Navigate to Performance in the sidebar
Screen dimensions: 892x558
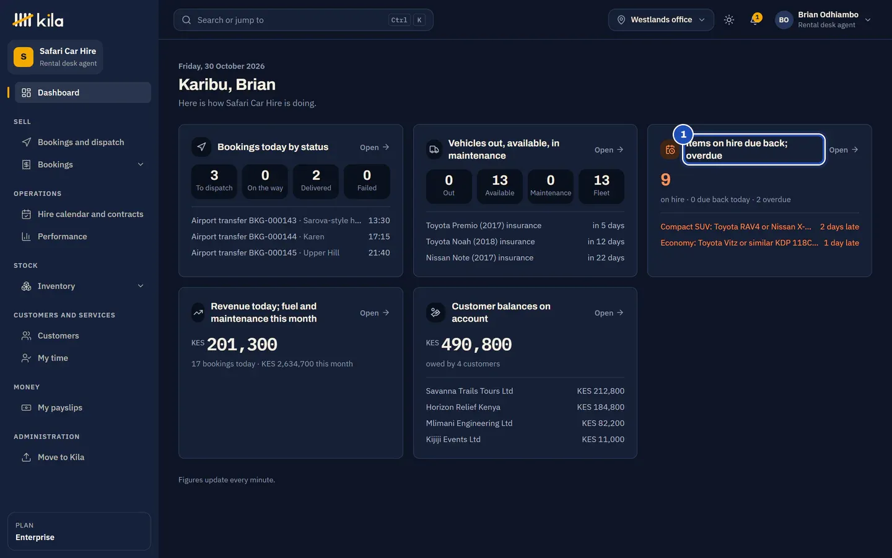pyautogui.click(x=83, y=236)
